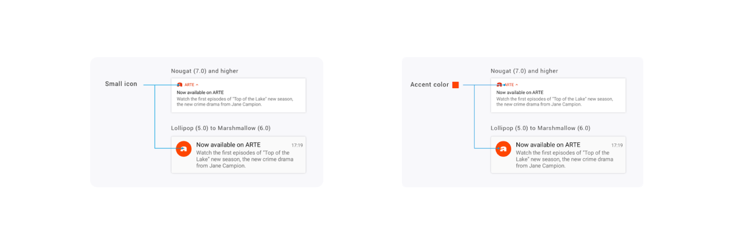Image resolution: width=733 pixels, height=244 pixels.
Task: Click the small ARTE icon in left Nougat notification
Action: click(x=180, y=85)
